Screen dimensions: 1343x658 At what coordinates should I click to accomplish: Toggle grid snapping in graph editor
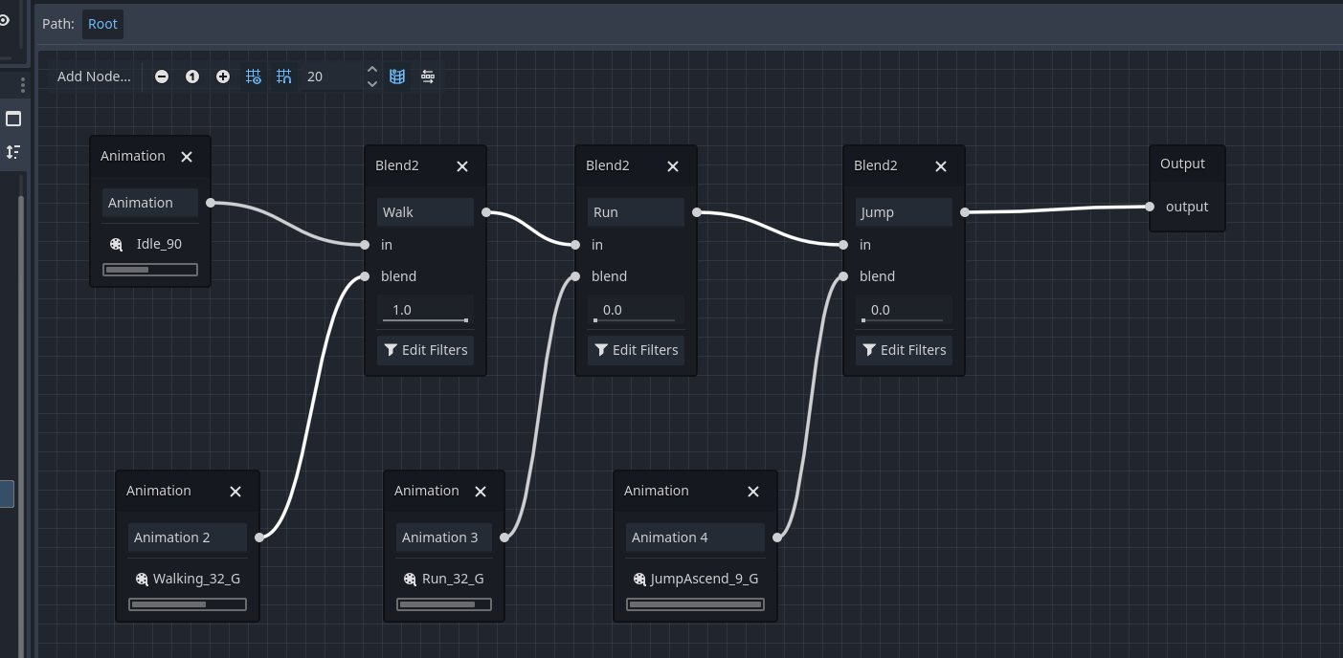click(x=284, y=77)
